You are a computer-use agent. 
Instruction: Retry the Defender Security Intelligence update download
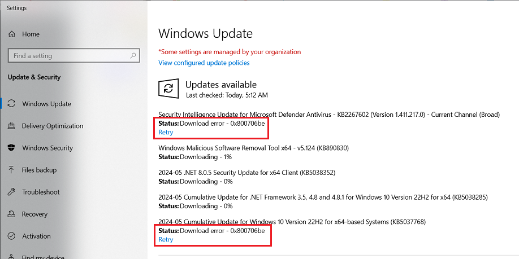pos(166,132)
